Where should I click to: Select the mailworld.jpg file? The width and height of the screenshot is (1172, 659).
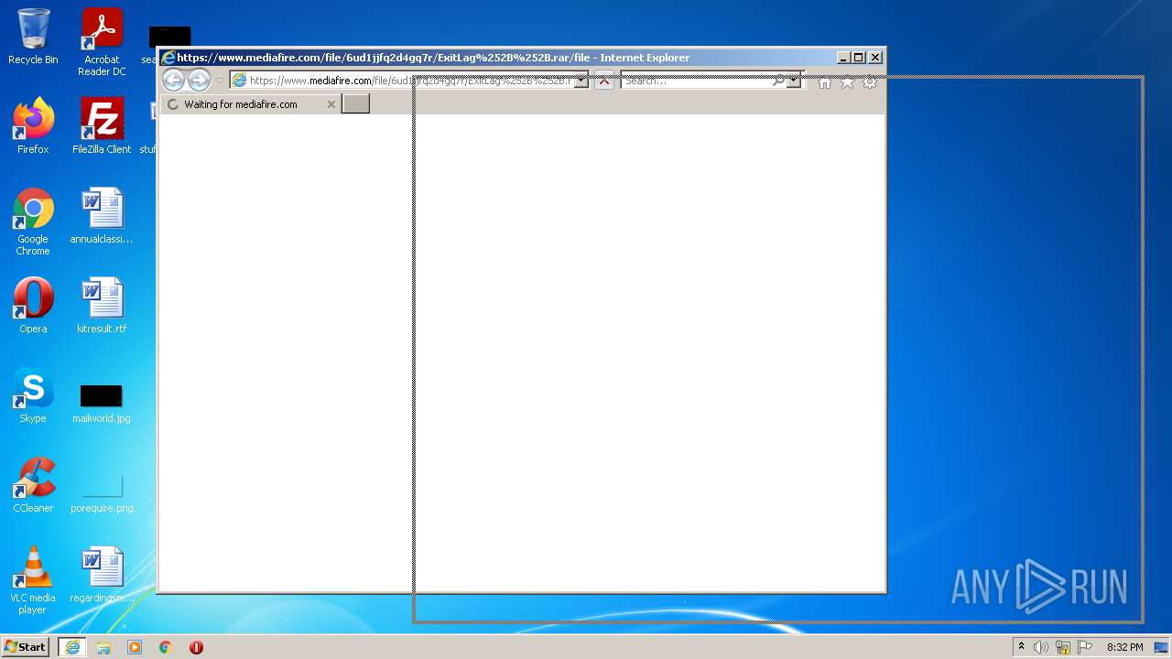pyautogui.click(x=102, y=403)
